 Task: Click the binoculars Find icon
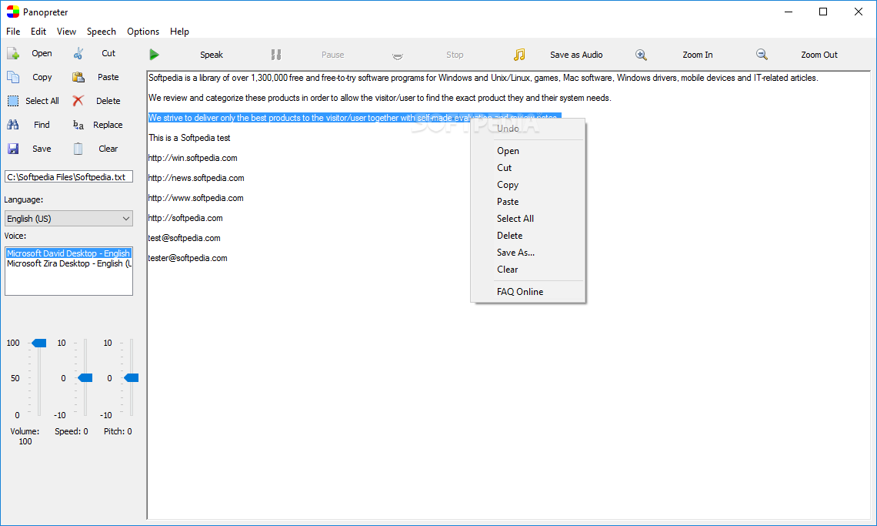pos(13,125)
